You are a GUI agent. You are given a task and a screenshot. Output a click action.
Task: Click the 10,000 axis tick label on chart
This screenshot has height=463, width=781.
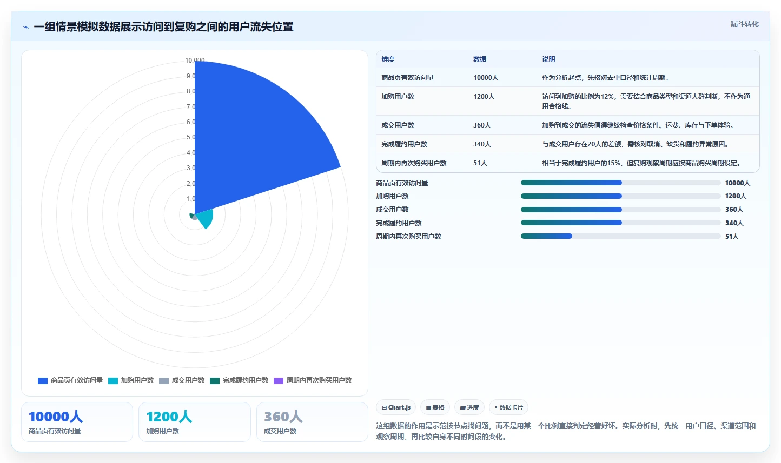pos(195,61)
